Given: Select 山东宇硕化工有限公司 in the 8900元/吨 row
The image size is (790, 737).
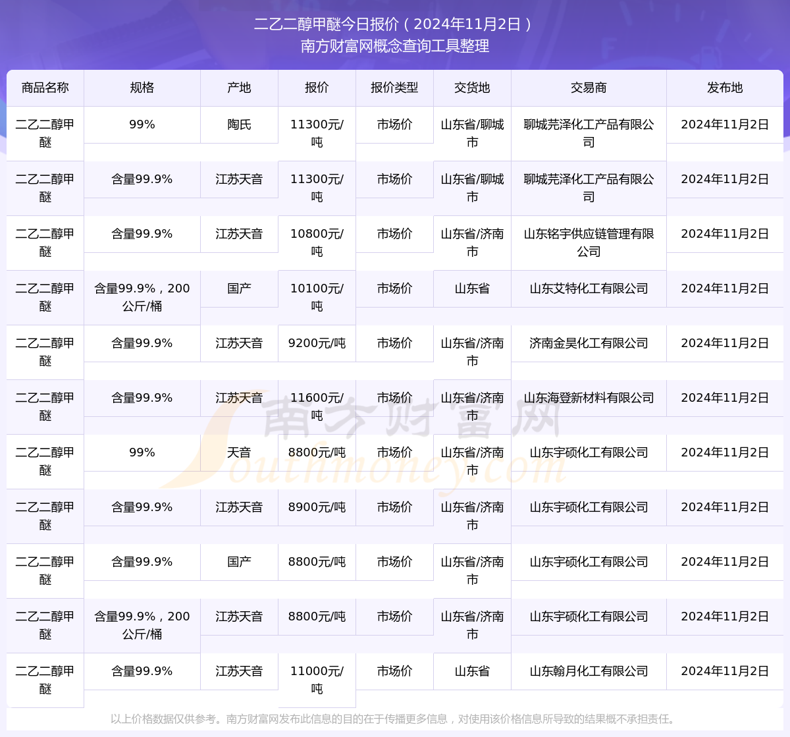Looking at the screenshot, I should click(589, 507).
